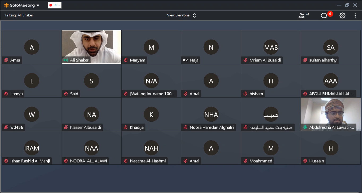This screenshot has height=193, width=362.
Task: Click the green microphone icon for Abdulredha Al Lawati
Action: pos(305,128)
